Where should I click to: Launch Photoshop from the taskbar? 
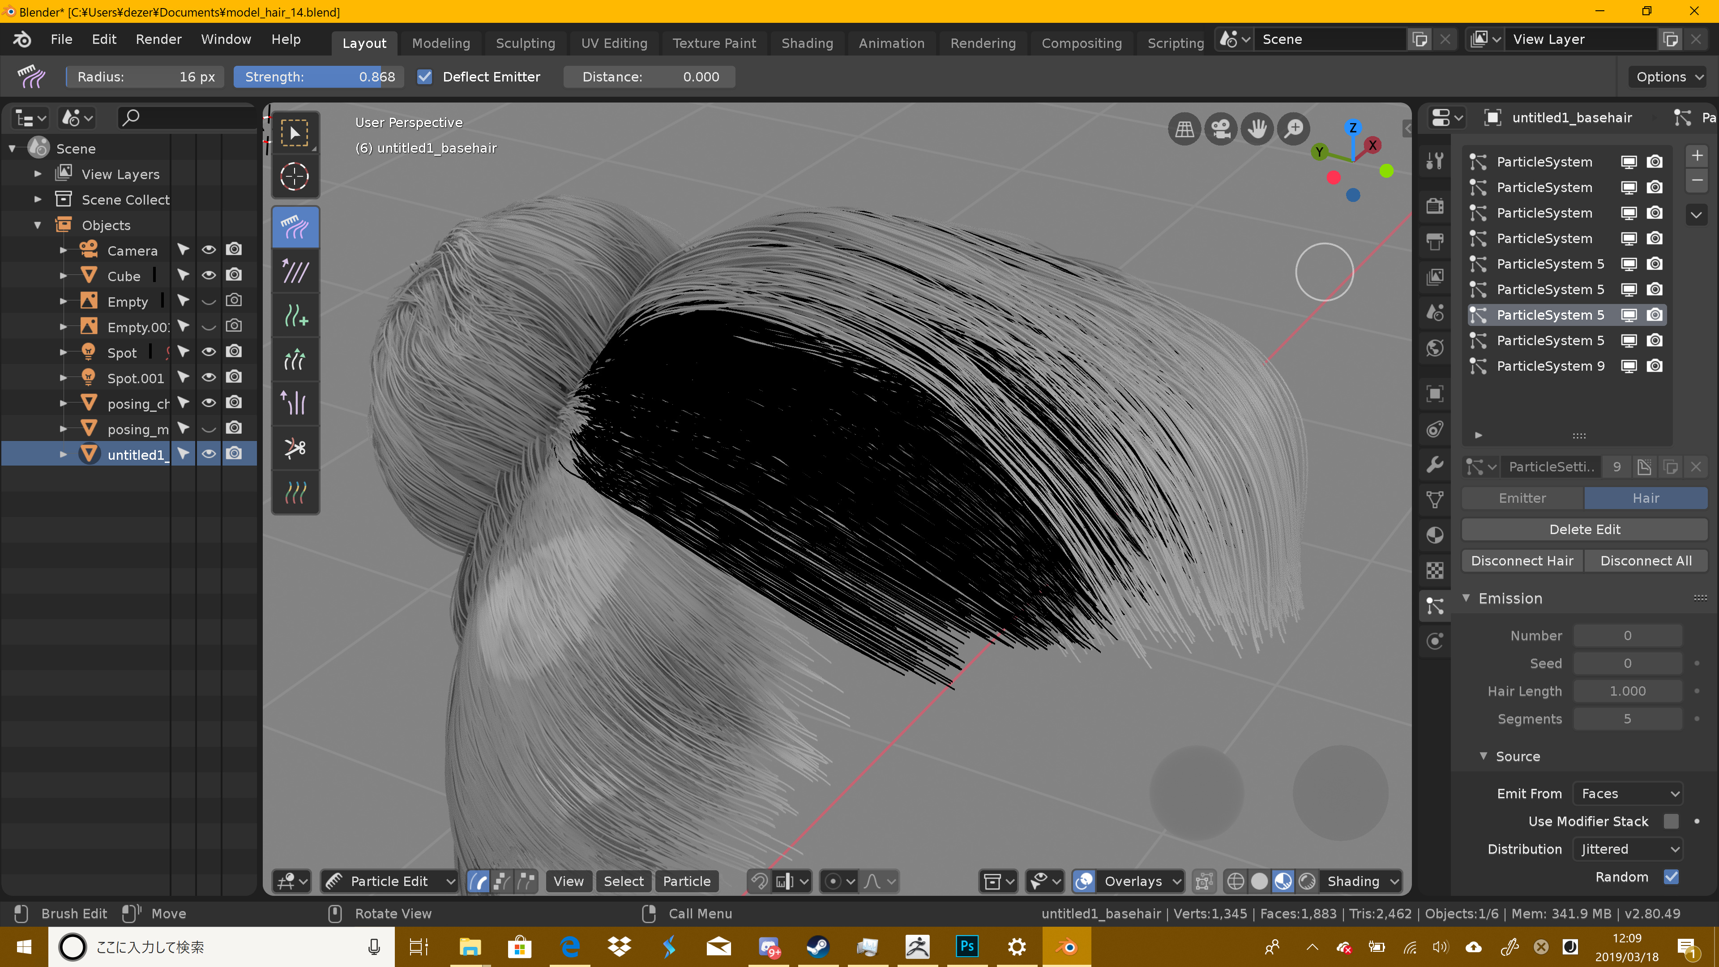tap(966, 946)
